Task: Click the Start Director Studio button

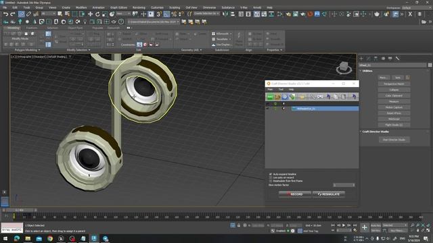Action: [x=394, y=140]
